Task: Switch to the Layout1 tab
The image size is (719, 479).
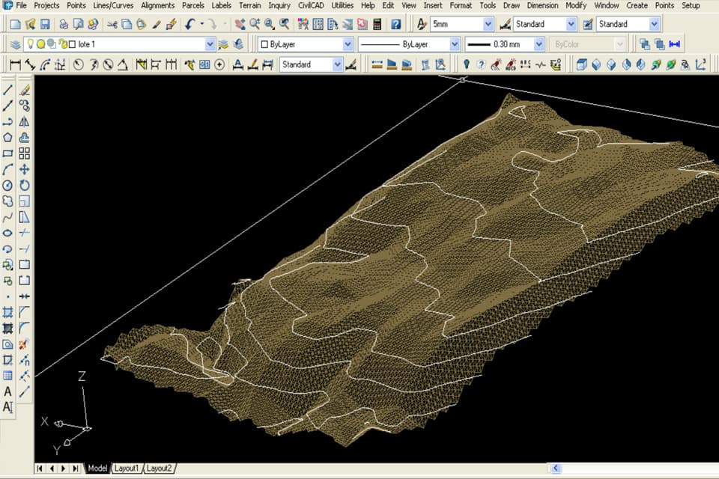Action: point(126,469)
